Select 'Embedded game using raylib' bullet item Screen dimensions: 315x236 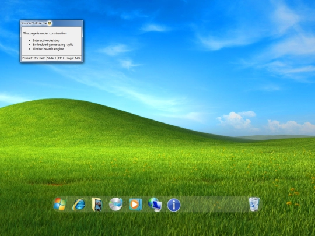click(x=53, y=44)
